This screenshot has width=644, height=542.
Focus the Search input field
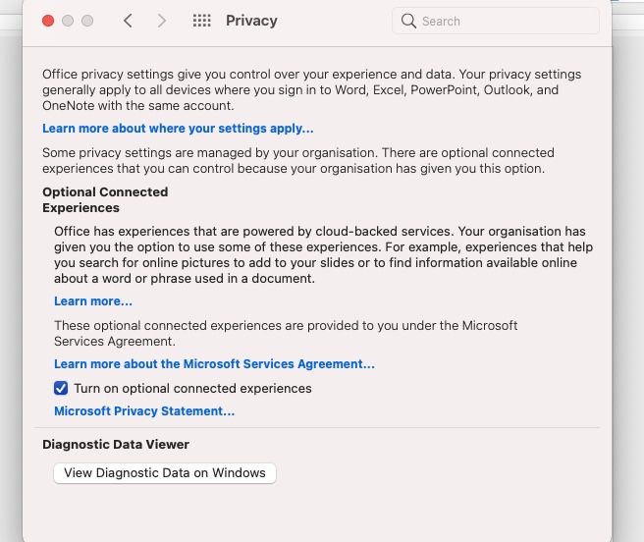pos(496,21)
